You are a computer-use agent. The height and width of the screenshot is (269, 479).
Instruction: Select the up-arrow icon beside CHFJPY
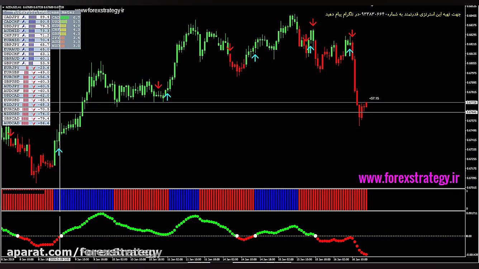24,35
